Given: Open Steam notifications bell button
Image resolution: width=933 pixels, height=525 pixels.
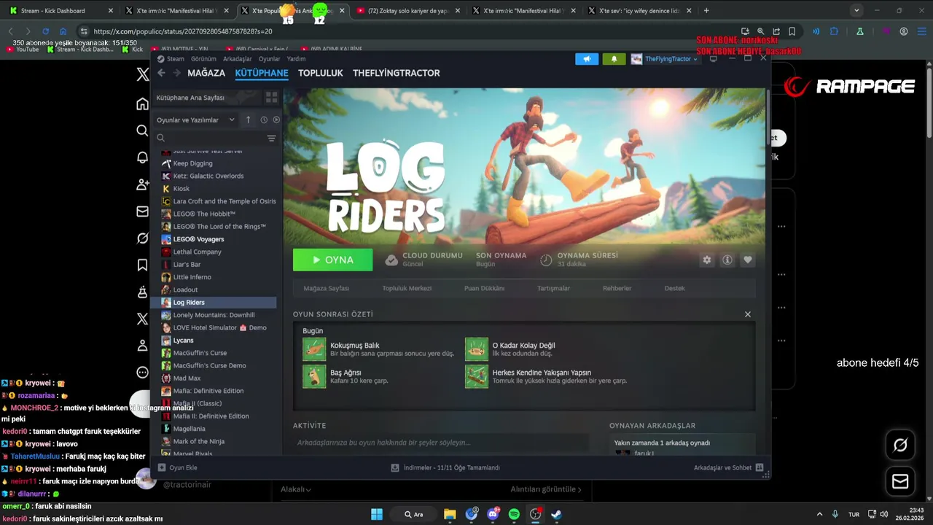Looking at the screenshot, I should pyautogui.click(x=614, y=59).
